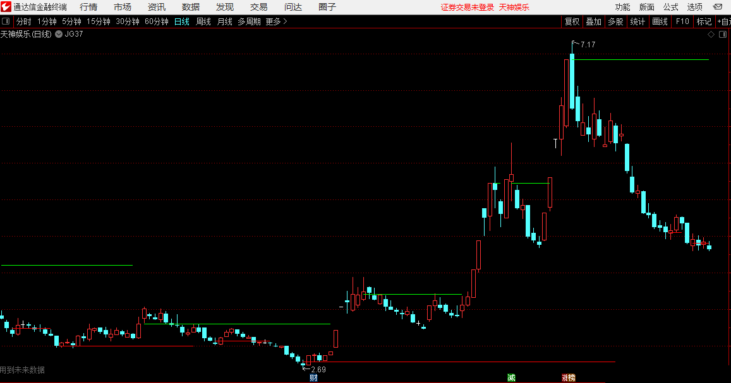Toggle the right side panel icon under 标记
Viewport: 731px width, 383px height.
pyautogui.click(x=723, y=35)
